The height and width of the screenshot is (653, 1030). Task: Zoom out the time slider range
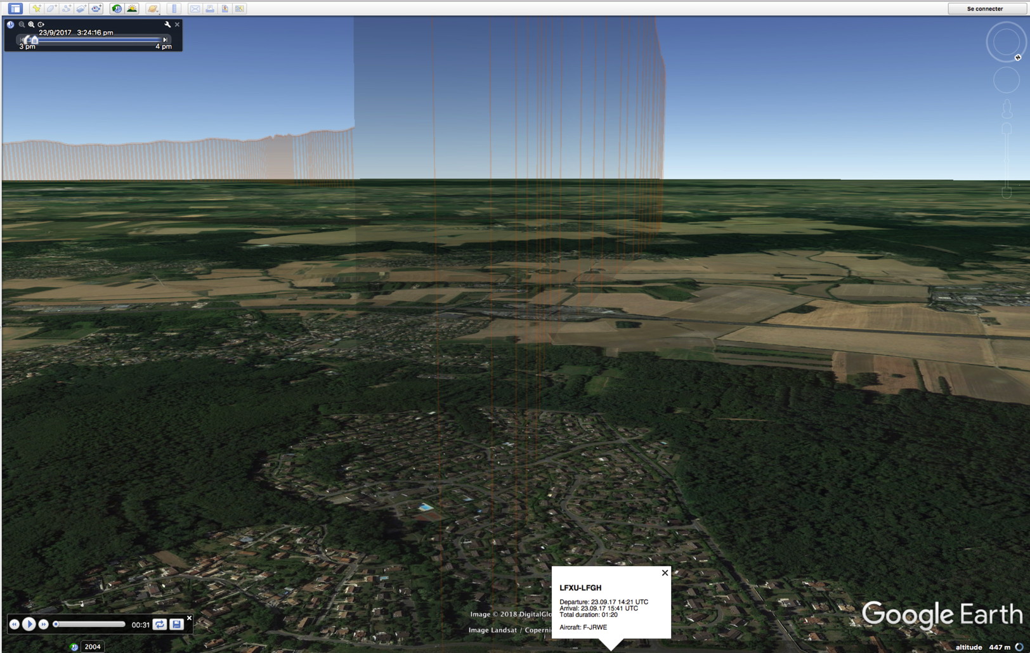(x=22, y=24)
